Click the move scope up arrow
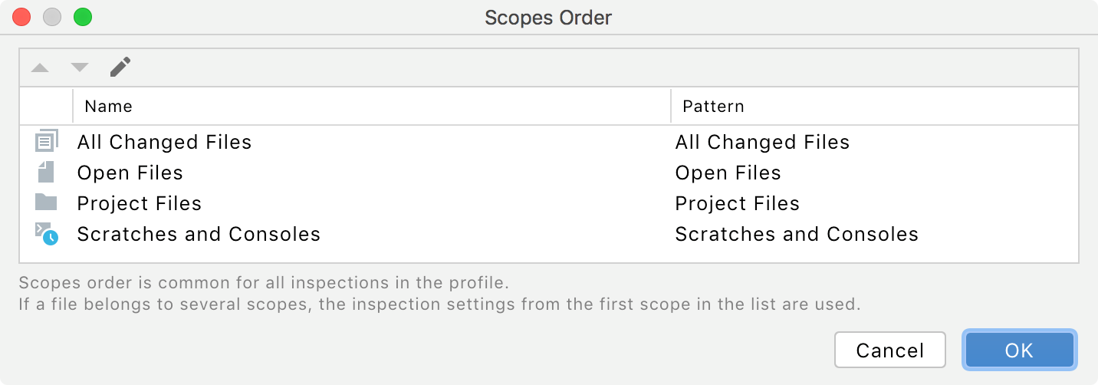 [x=40, y=68]
